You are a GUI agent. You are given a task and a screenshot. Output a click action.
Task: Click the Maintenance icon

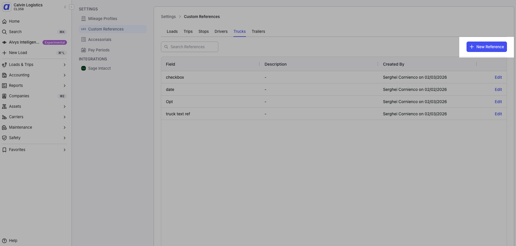tap(4, 128)
